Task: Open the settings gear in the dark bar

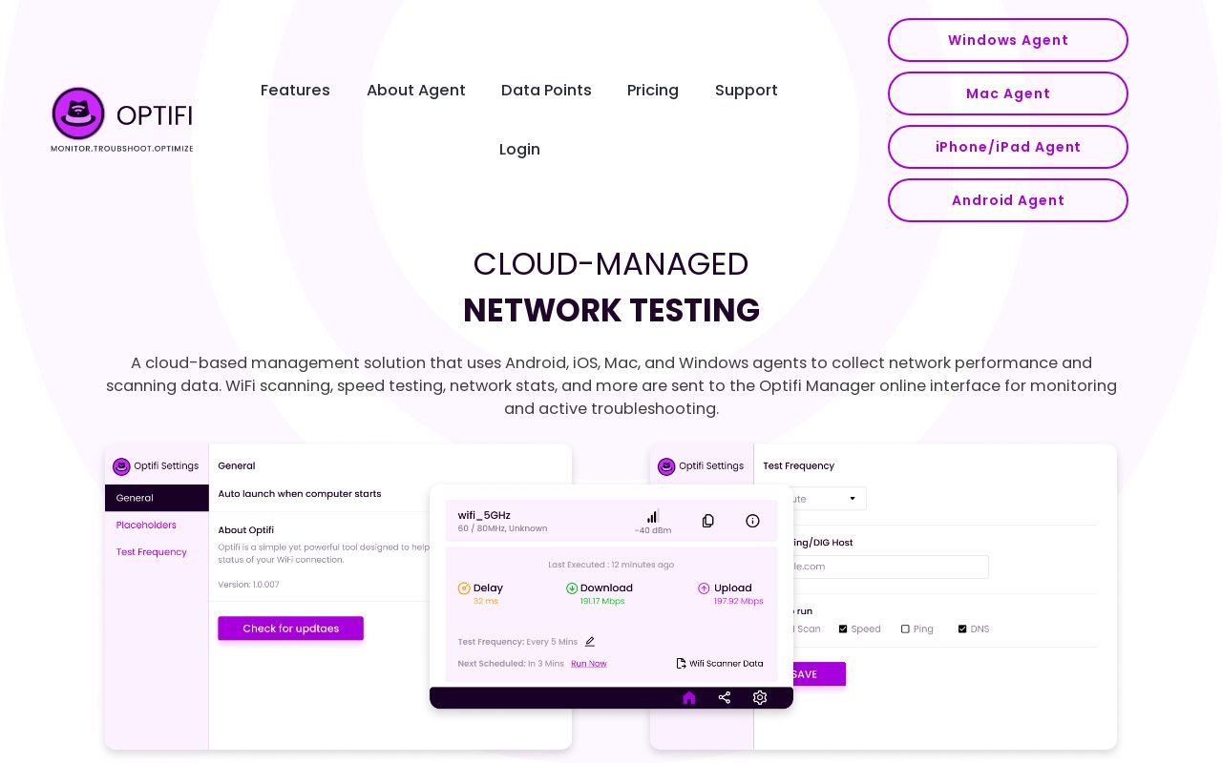Action: click(x=760, y=698)
